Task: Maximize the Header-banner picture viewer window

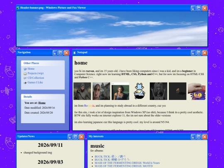Action: (199, 8)
